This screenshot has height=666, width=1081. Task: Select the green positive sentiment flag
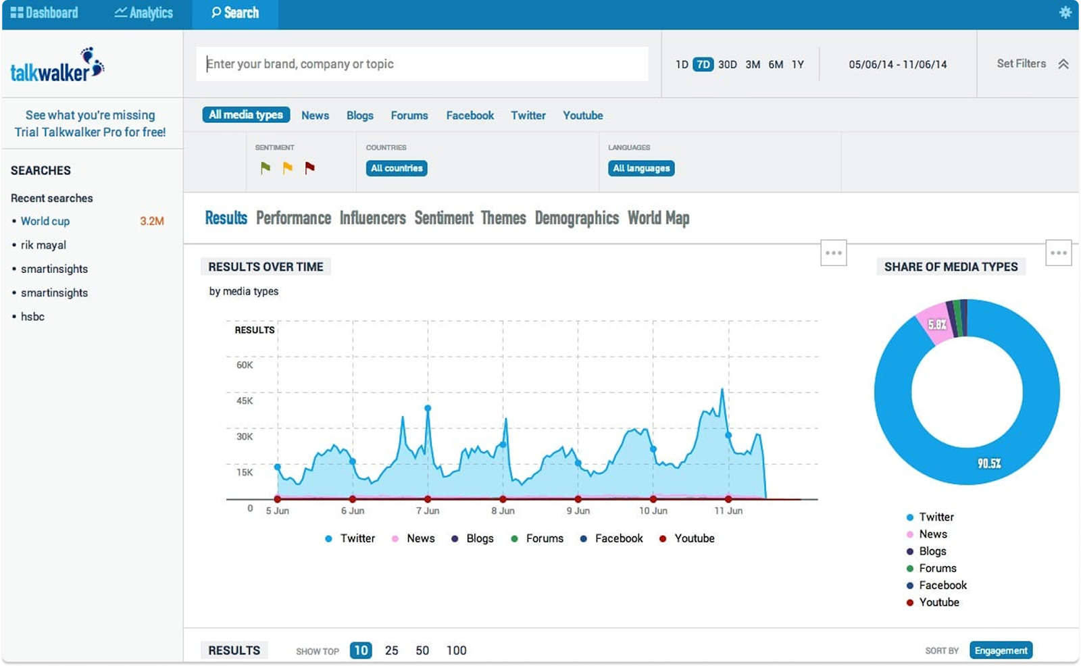point(265,167)
